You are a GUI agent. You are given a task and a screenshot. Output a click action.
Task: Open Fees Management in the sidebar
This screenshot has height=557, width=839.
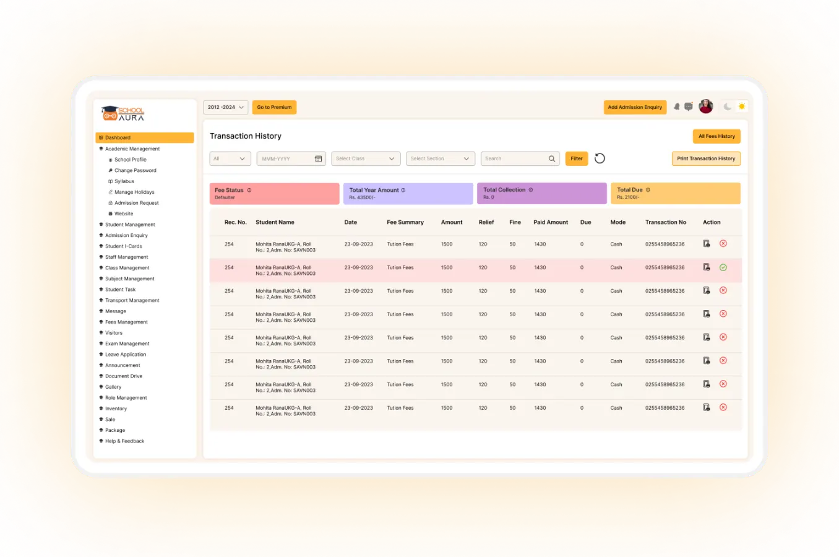(x=126, y=322)
